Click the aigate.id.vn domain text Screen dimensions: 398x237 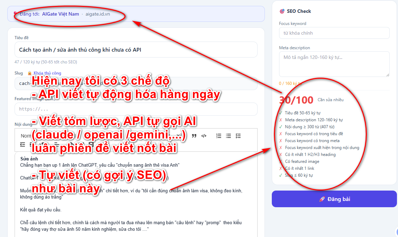(98, 14)
